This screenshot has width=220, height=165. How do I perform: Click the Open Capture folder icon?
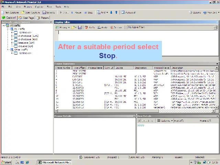[x=23, y=12]
